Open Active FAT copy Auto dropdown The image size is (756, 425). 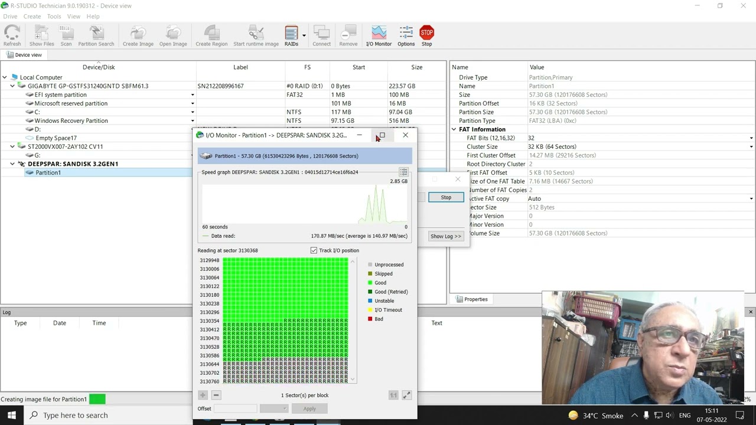coord(751,199)
